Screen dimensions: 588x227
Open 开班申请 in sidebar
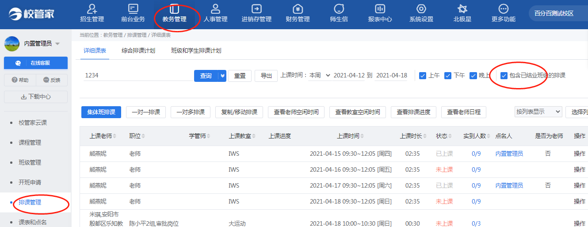pyautogui.click(x=30, y=182)
